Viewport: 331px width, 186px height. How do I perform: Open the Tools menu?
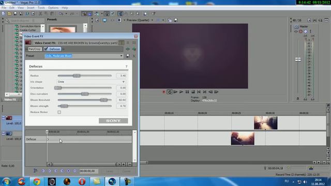[x=41, y=8]
